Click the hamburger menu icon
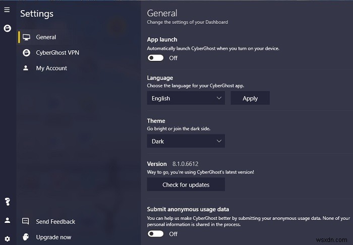The width and height of the screenshot is (353, 245). (x=7, y=10)
